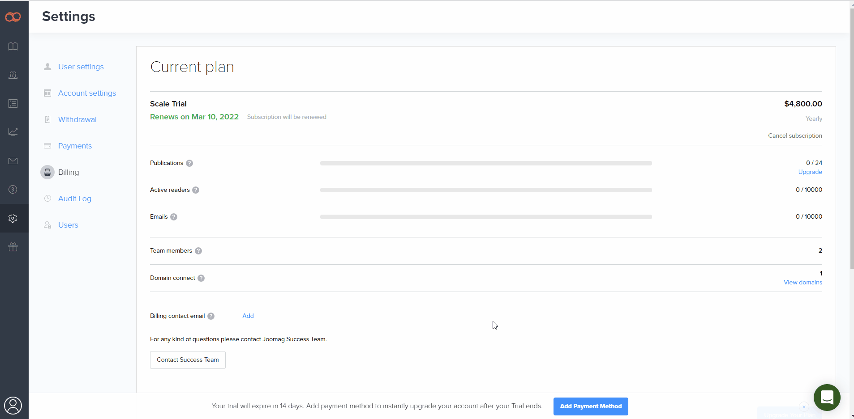The height and width of the screenshot is (419, 854).
Task: Open the gift box icon in sidebar
Action: 13,247
